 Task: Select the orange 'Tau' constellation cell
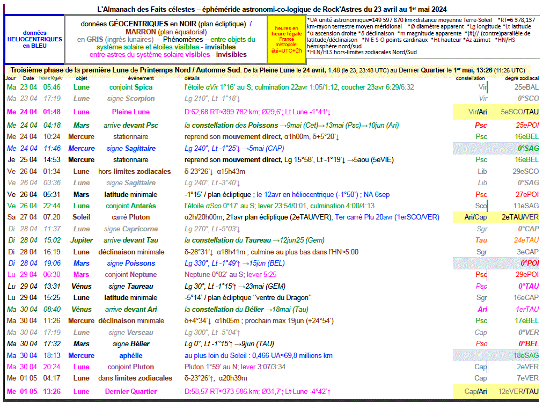pyautogui.click(x=481, y=240)
